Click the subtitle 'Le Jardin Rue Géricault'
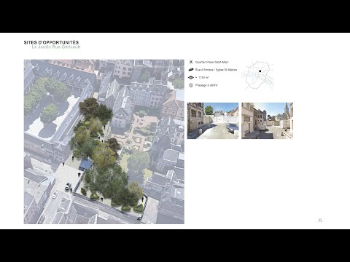 [x=56, y=47]
